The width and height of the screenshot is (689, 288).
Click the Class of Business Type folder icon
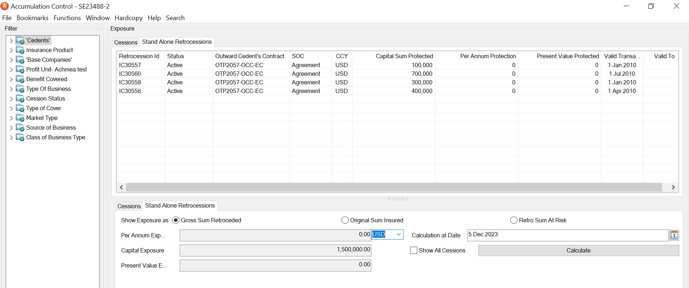pyautogui.click(x=20, y=138)
